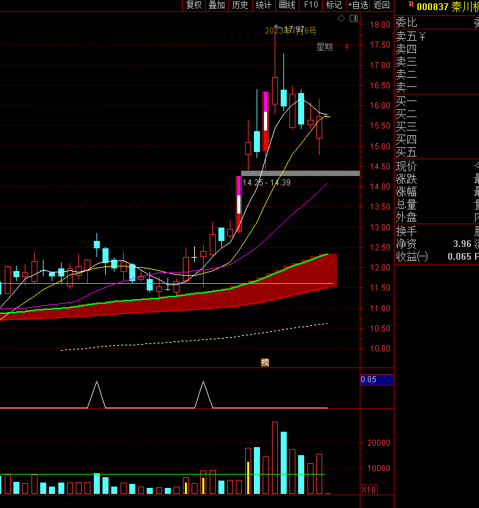Image resolution: width=479 pixels, height=508 pixels.
Task: Click the 3.96 net asset value
Action: point(462,244)
